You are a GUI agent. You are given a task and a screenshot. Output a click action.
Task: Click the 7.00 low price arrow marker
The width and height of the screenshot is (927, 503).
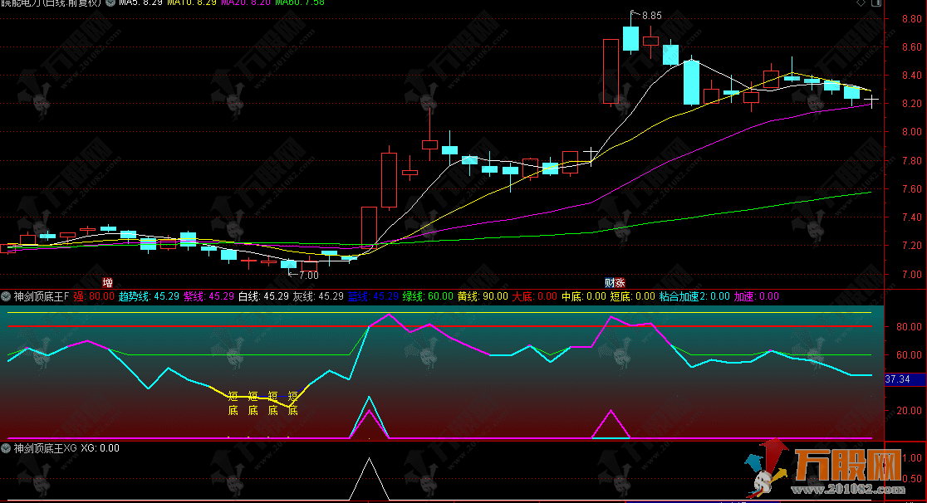304,275
